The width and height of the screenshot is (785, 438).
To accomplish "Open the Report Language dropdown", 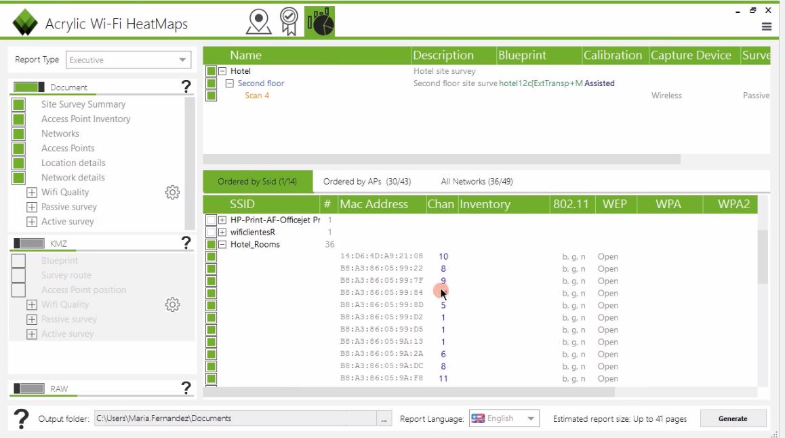I will click(x=504, y=418).
